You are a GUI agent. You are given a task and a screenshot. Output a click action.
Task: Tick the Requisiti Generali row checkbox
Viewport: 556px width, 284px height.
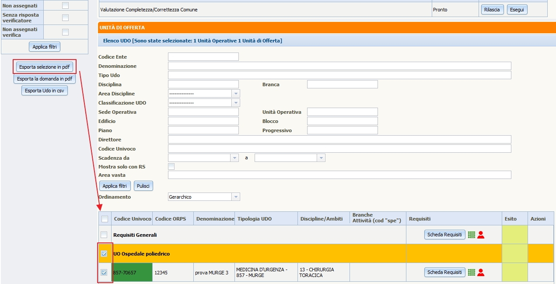coord(104,235)
